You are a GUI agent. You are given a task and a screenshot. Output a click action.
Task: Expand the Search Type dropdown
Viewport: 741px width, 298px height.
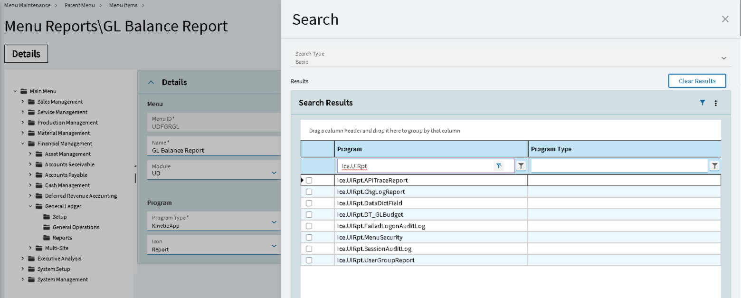pos(723,58)
